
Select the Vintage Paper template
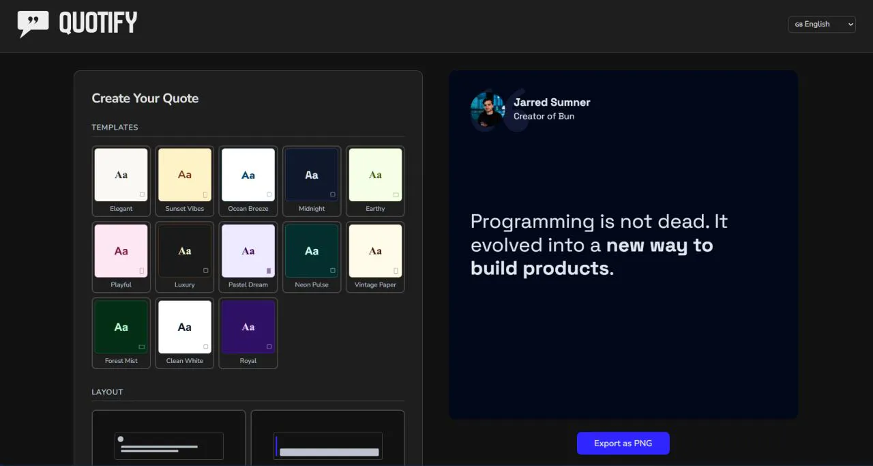coord(375,257)
